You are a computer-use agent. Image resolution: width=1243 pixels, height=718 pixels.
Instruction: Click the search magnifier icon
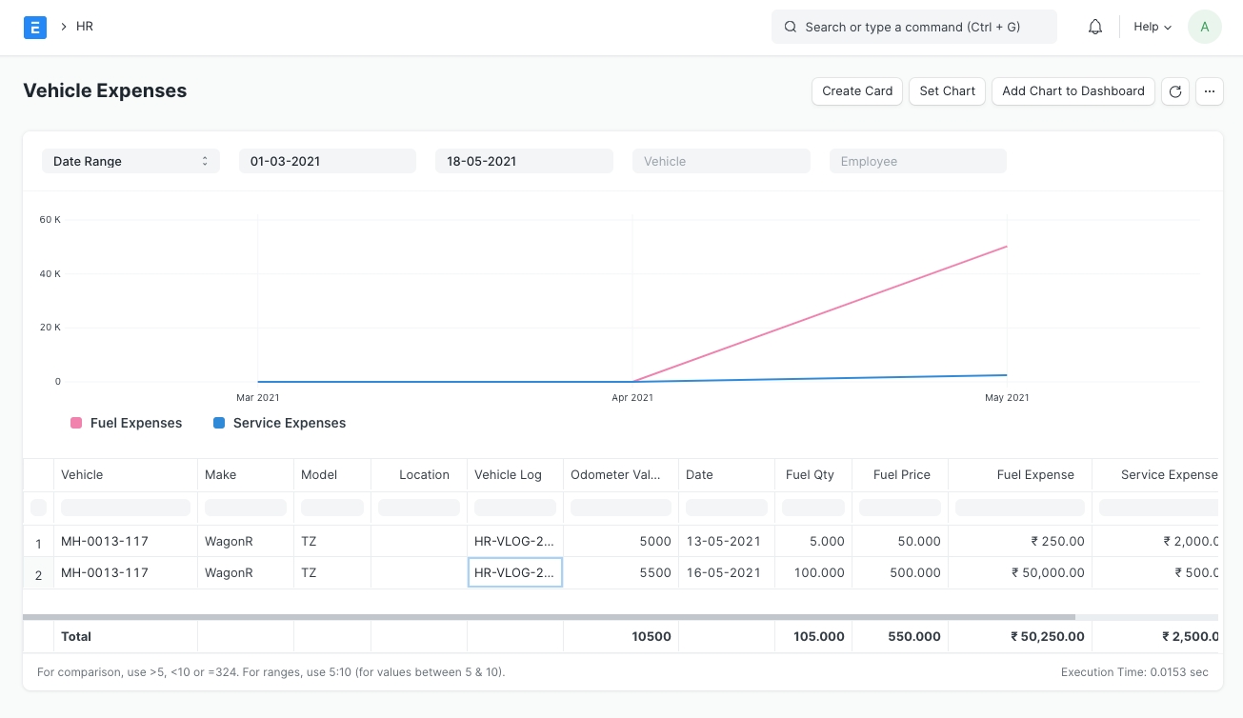tap(790, 27)
